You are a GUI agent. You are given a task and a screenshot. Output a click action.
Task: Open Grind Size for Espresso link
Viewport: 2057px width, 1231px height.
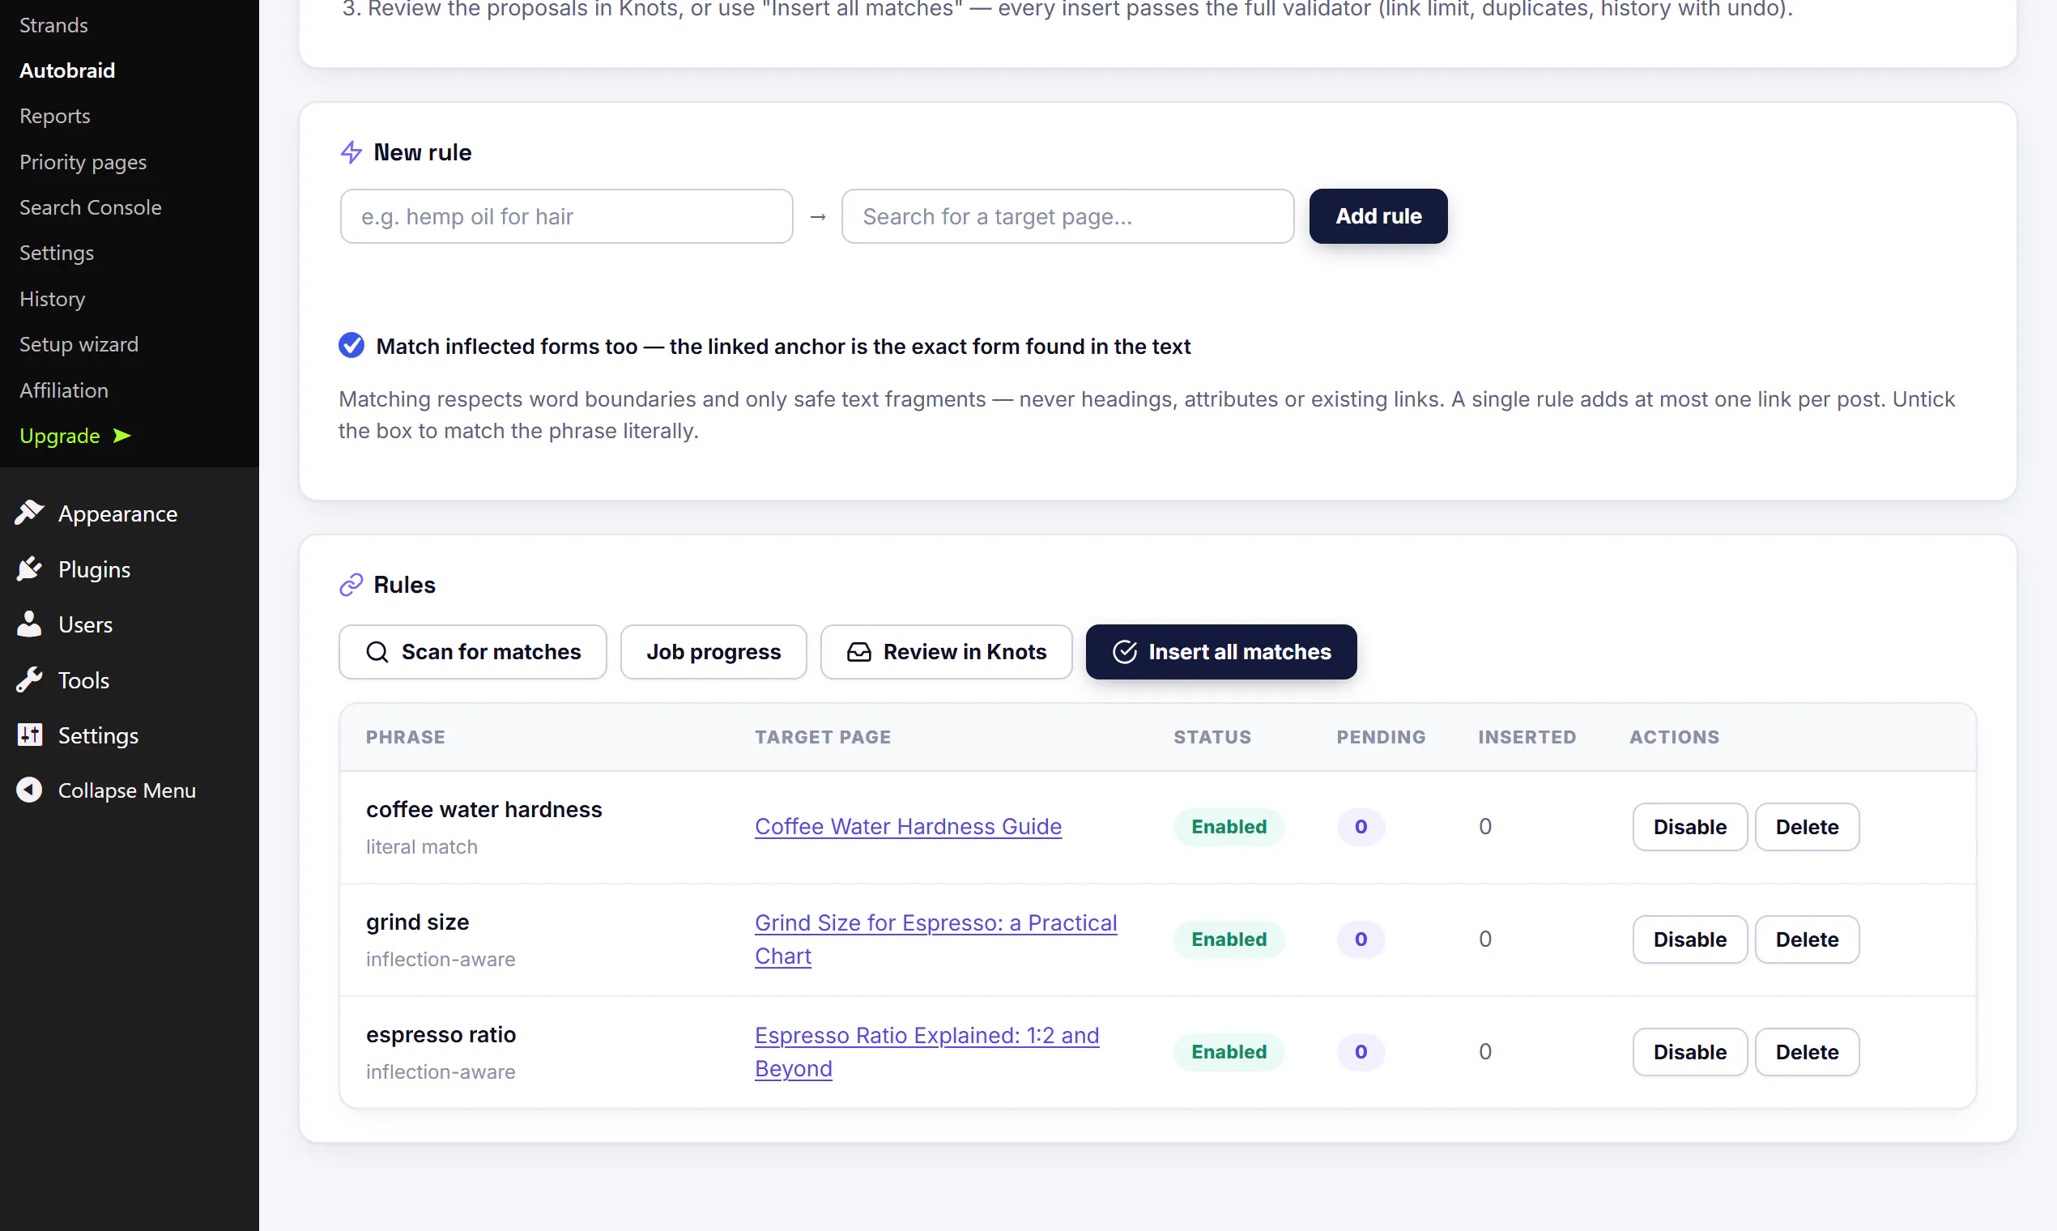[935, 939]
